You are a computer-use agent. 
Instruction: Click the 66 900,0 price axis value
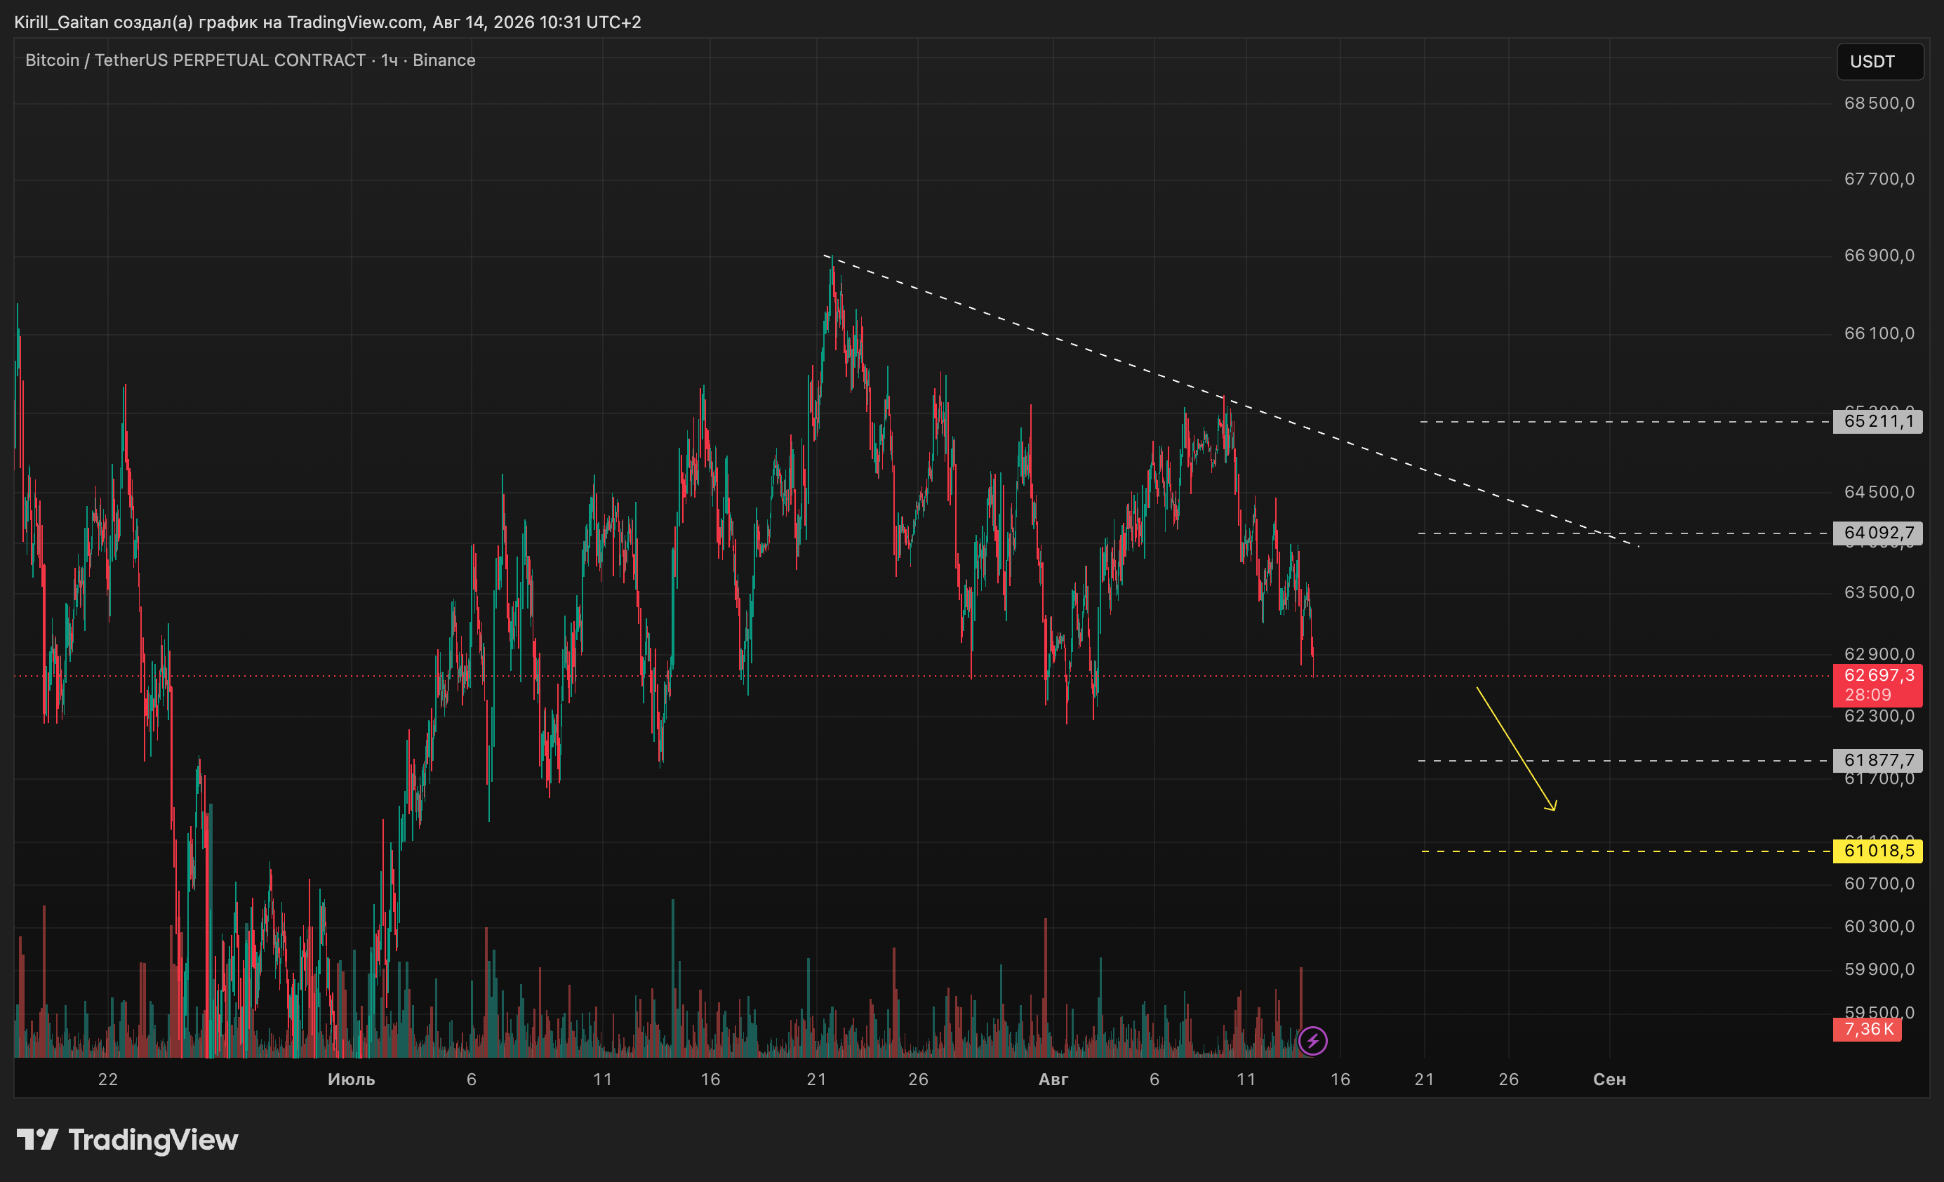click(1879, 255)
